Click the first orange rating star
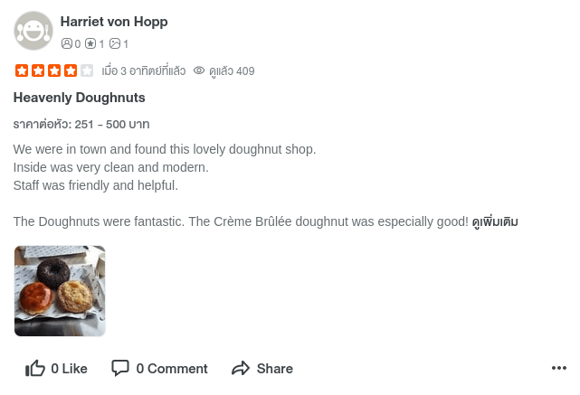 coord(22,71)
